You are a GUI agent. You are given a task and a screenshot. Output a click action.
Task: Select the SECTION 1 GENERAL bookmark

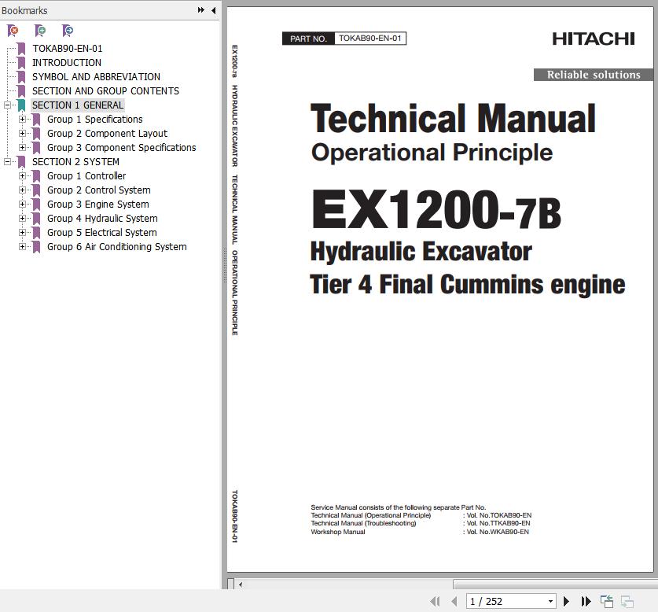78,105
